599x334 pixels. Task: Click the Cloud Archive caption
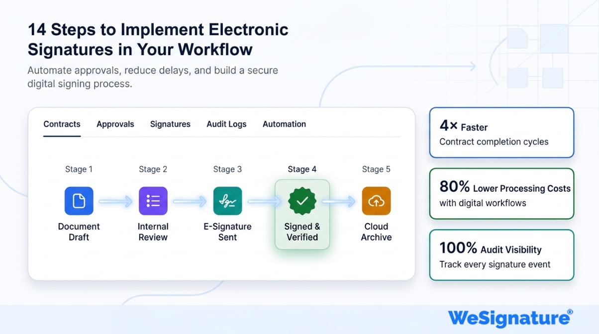[x=376, y=232]
